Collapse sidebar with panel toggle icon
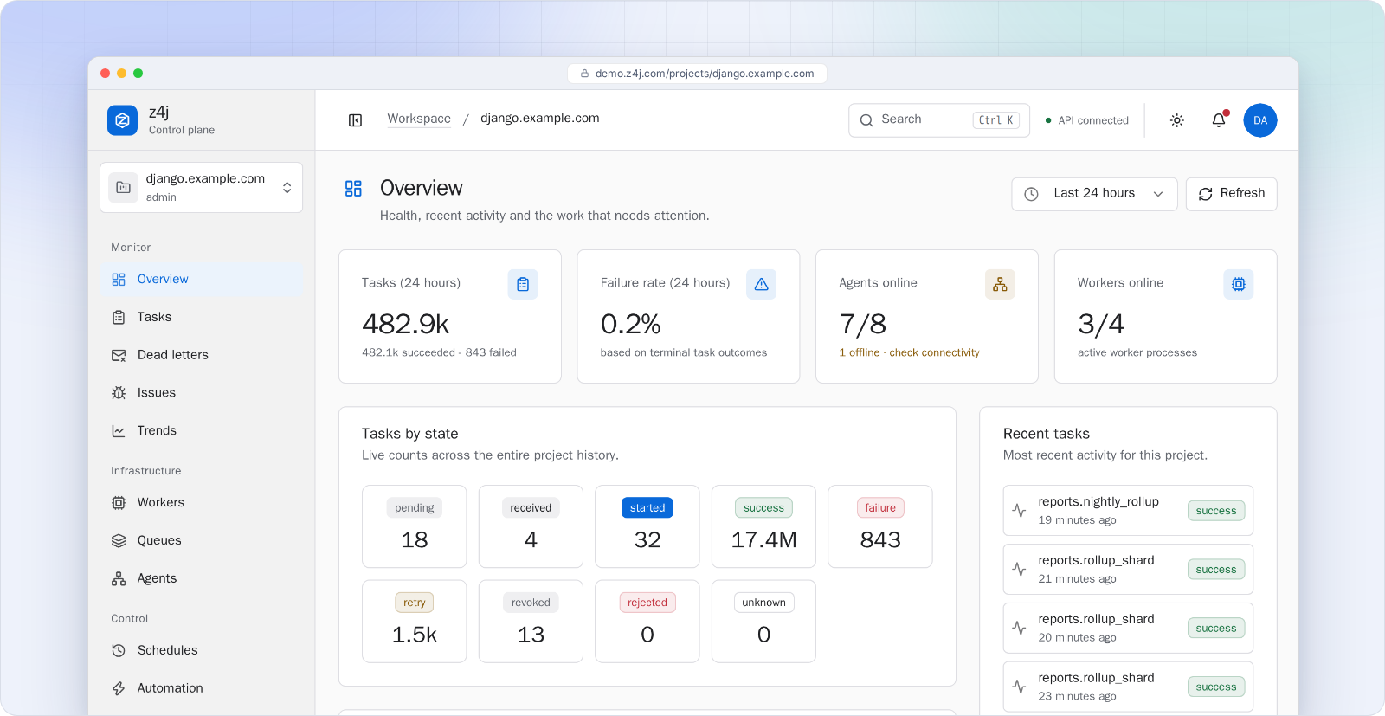 click(x=355, y=120)
